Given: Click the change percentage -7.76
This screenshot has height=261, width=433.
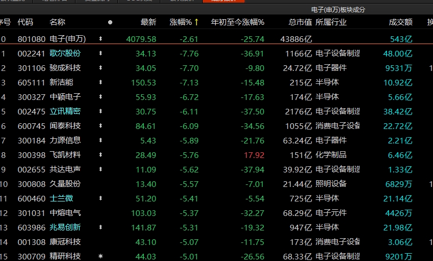Looking at the screenshot, I should click(x=189, y=54).
